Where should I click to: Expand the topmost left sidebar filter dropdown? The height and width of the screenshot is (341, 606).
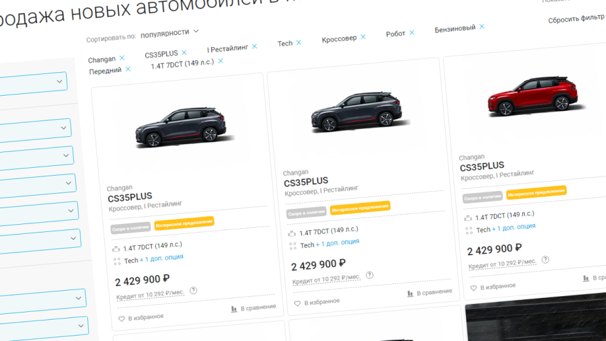[x=61, y=81]
